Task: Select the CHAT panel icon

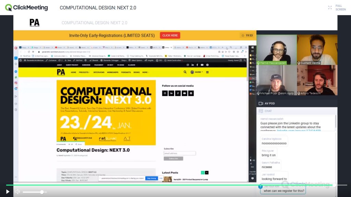Action: pyautogui.click(x=261, y=111)
